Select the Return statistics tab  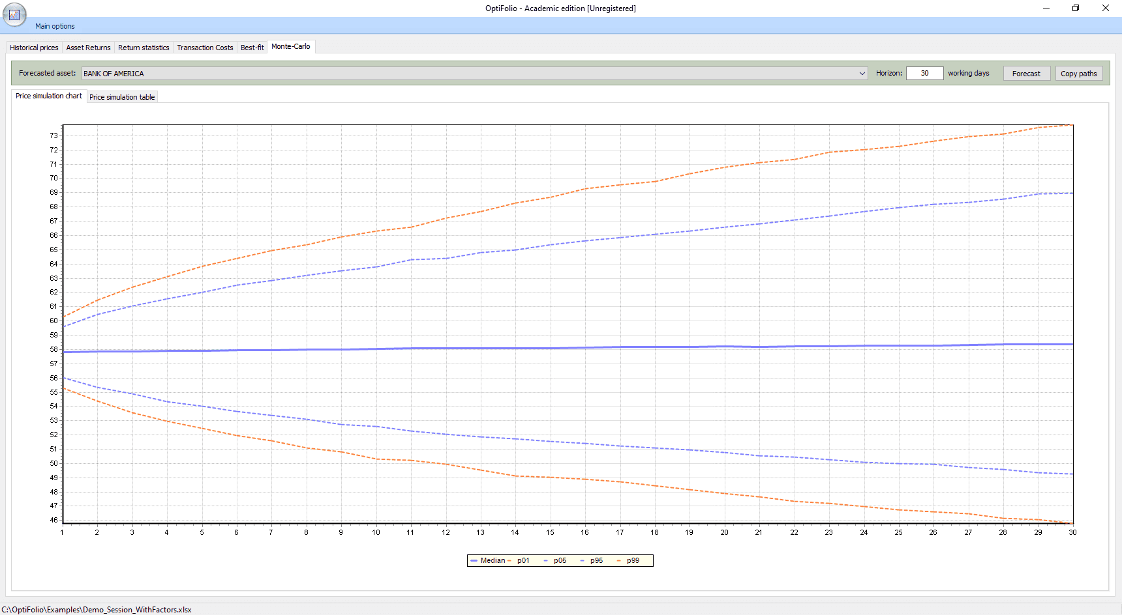pos(144,48)
